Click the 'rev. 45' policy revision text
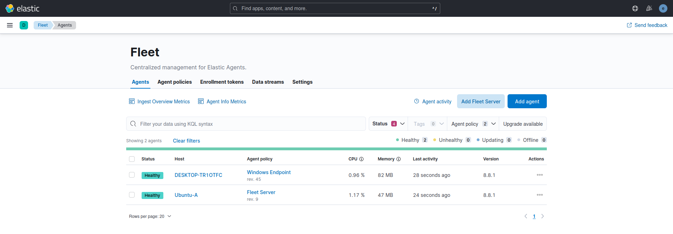Screen dimensions: 673x234 pyautogui.click(x=254, y=179)
